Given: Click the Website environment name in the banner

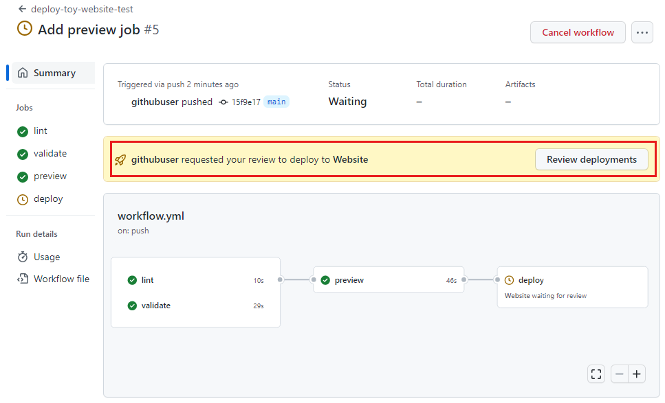Looking at the screenshot, I should [350, 159].
